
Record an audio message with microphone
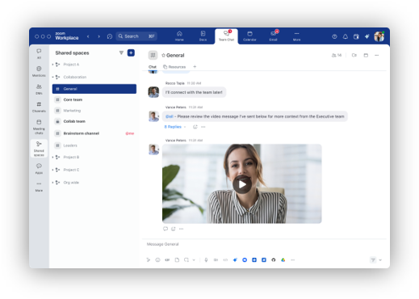point(206,260)
